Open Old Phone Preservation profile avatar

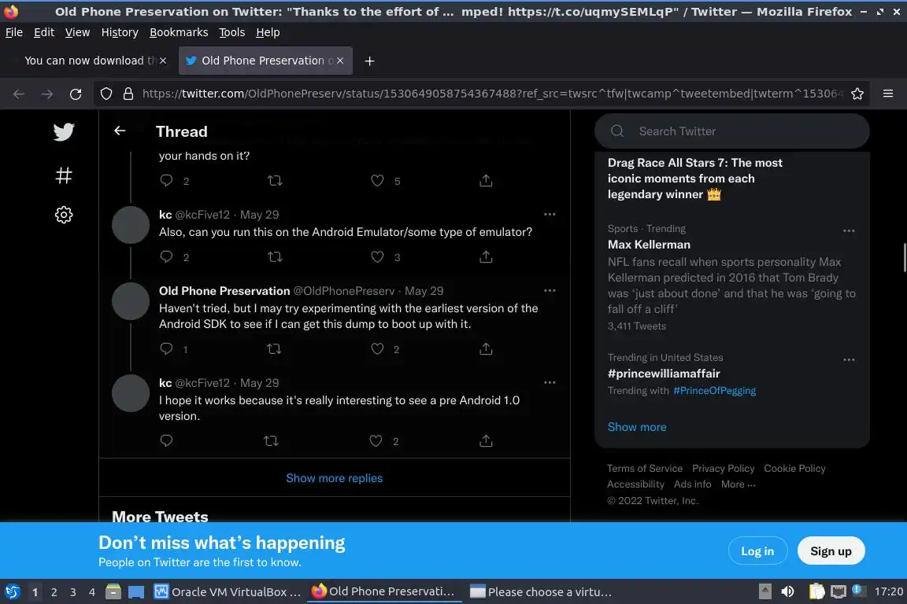[131, 301]
